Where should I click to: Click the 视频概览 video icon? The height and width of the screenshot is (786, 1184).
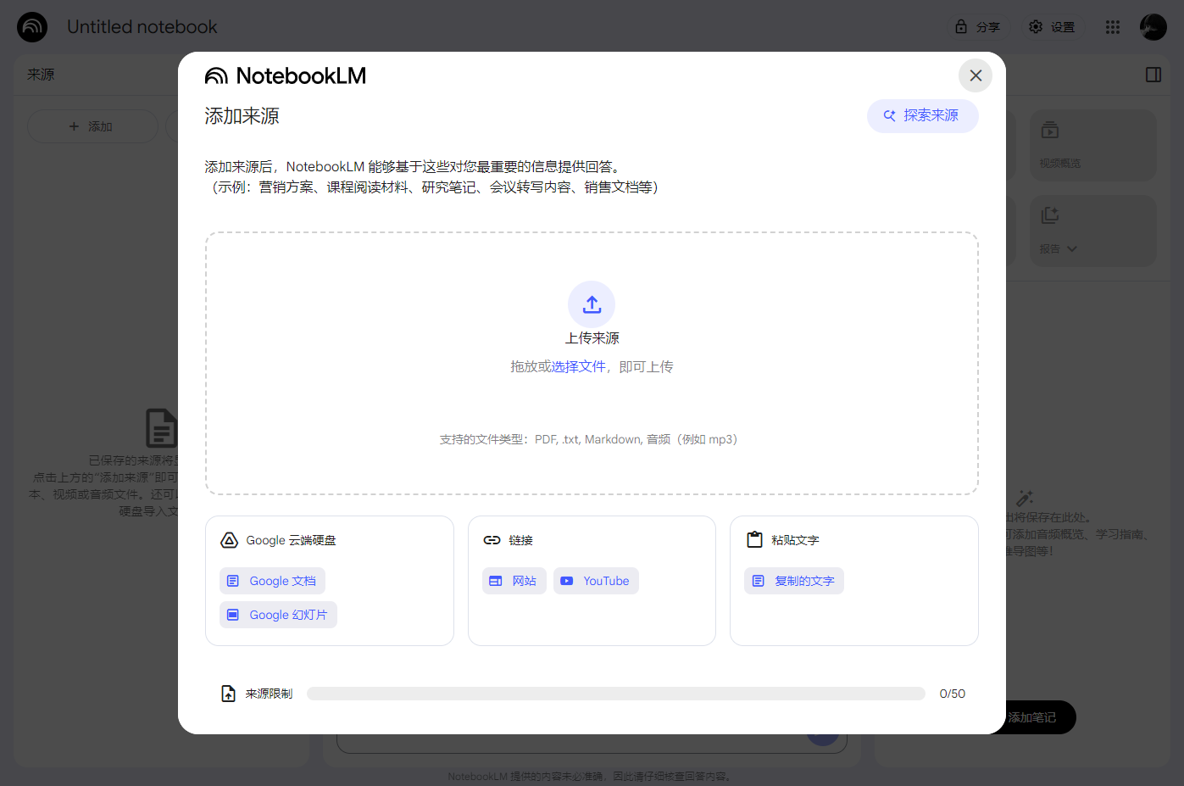coord(1050,131)
